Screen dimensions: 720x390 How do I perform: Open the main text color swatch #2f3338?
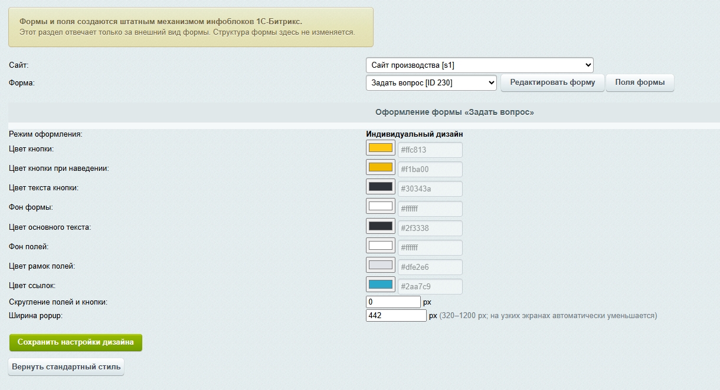pyautogui.click(x=381, y=226)
